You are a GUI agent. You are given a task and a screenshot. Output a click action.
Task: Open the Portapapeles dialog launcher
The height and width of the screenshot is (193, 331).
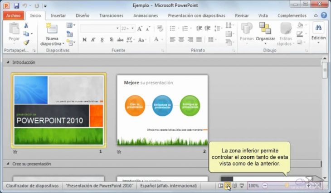click(34, 51)
